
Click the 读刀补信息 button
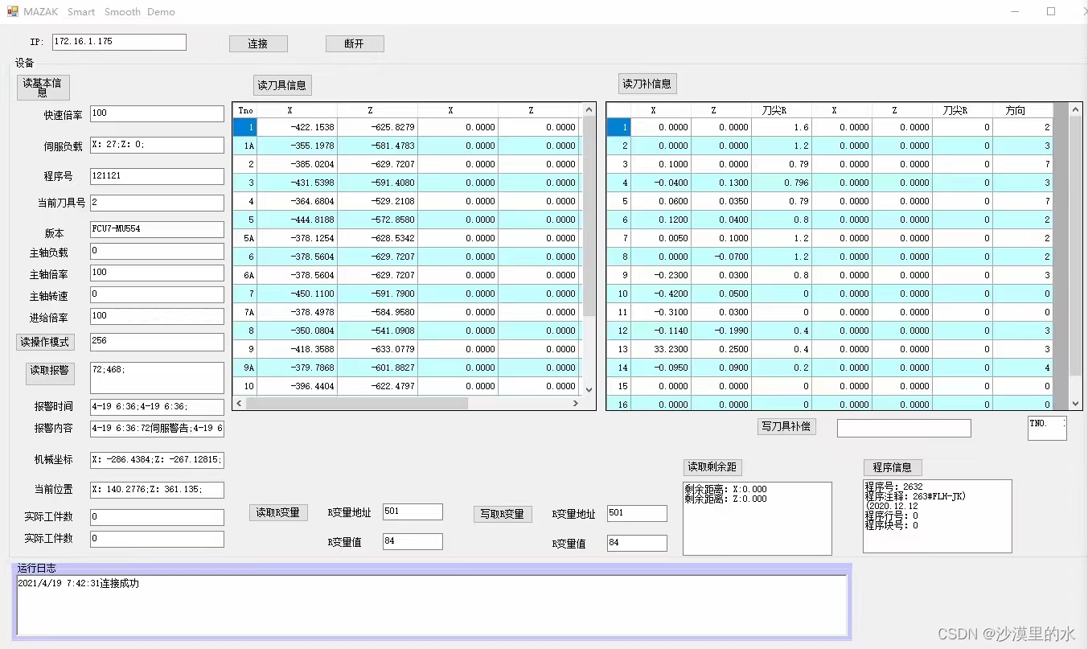point(647,84)
